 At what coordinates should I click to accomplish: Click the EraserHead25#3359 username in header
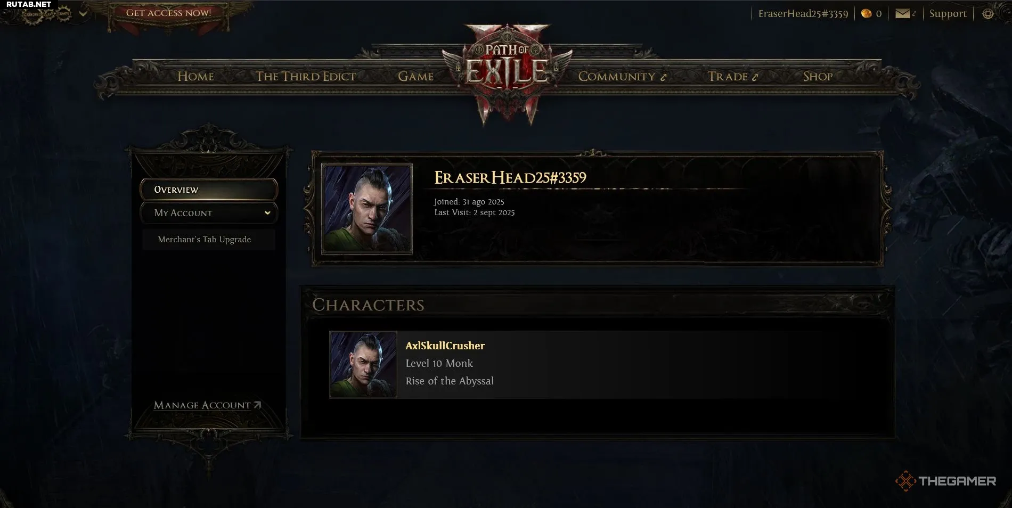pos(803,14)
